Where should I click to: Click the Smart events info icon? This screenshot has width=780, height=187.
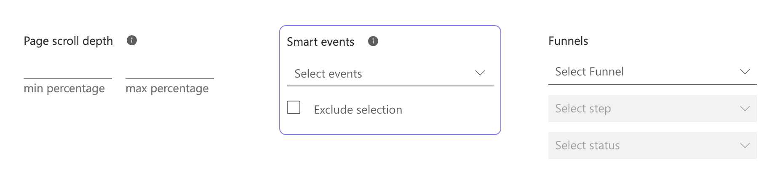pyautogui.click(x=373, y=41)
